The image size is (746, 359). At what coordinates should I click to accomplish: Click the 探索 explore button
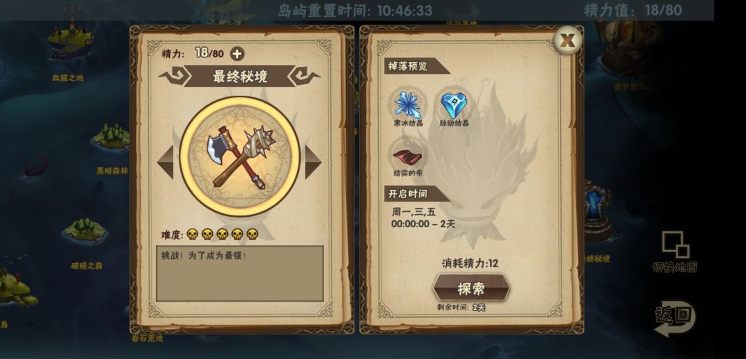470,288
